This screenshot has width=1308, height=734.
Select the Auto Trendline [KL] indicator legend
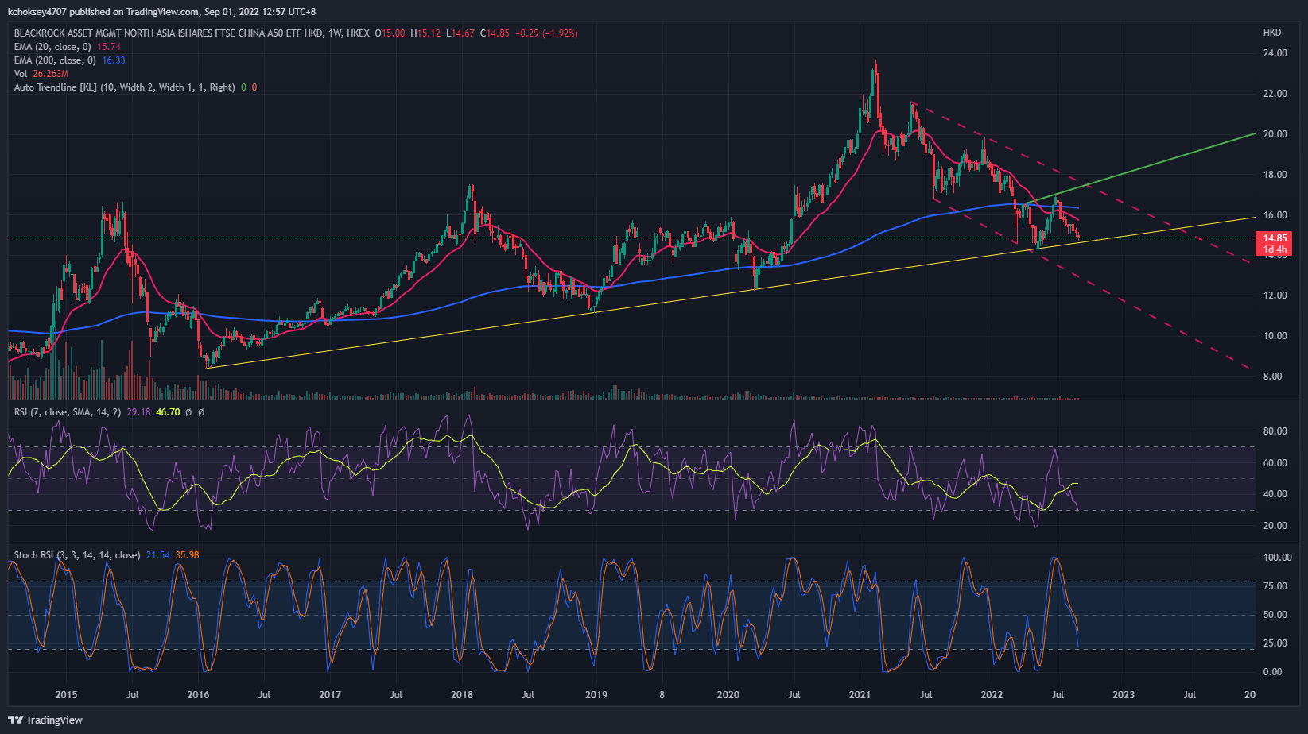coord(124,87)
